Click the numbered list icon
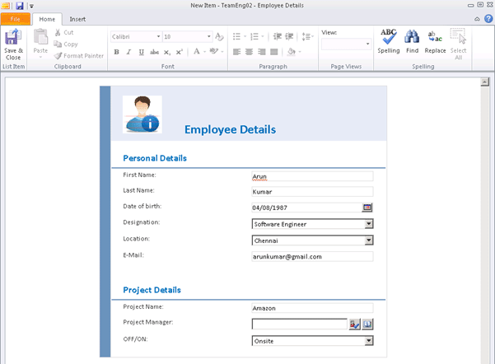 (x=255, y=36)
